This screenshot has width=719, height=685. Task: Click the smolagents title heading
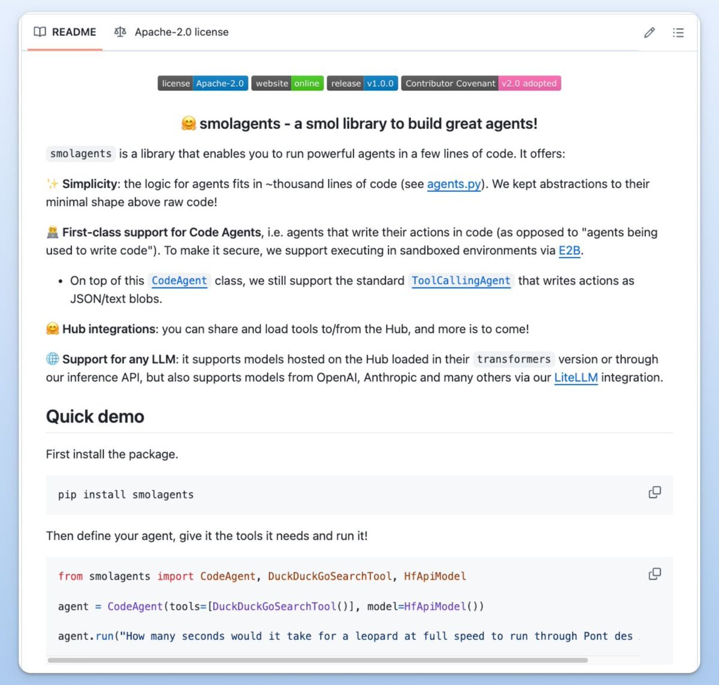coord(359,123)
